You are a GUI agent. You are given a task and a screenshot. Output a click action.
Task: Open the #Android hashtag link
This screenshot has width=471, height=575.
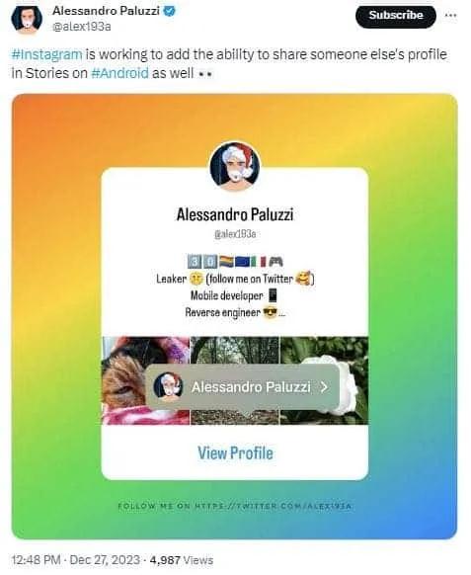(119, 73)
